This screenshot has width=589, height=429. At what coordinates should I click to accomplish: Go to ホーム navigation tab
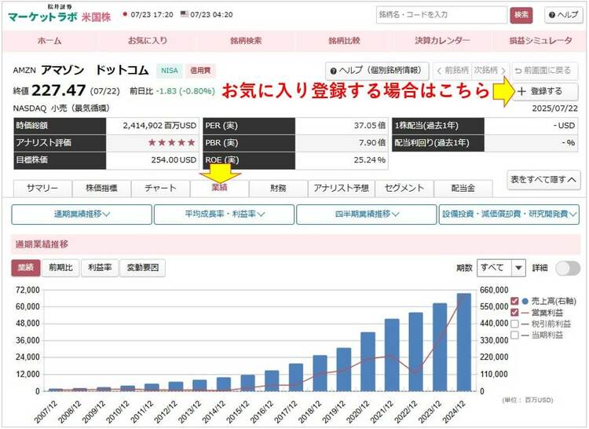click(x=49, y=41)
